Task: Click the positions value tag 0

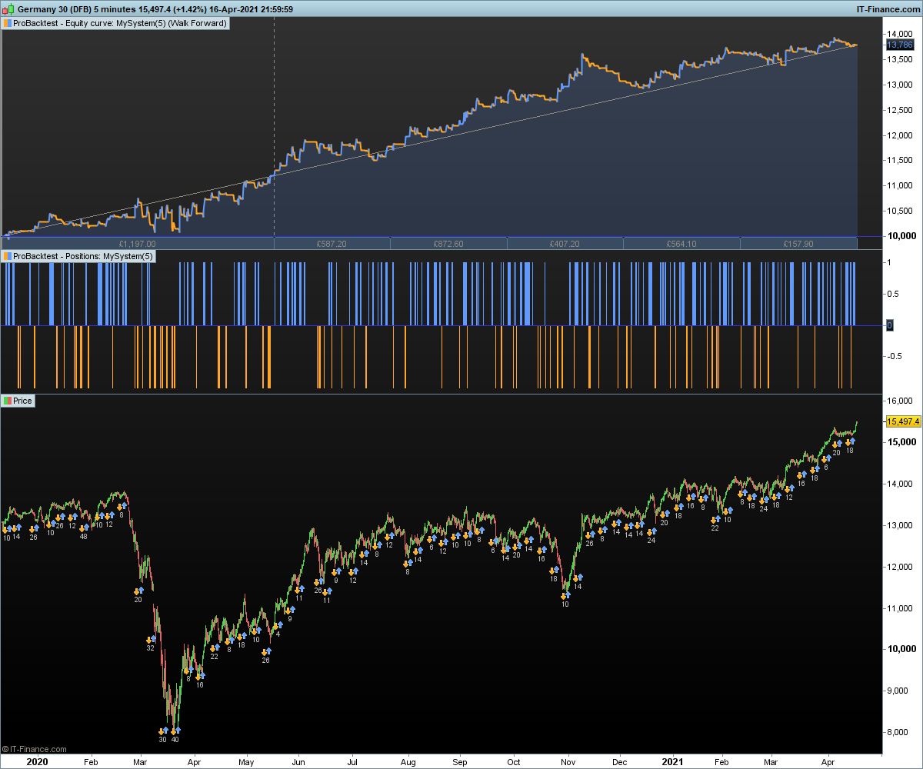Action: coord(889,325)
